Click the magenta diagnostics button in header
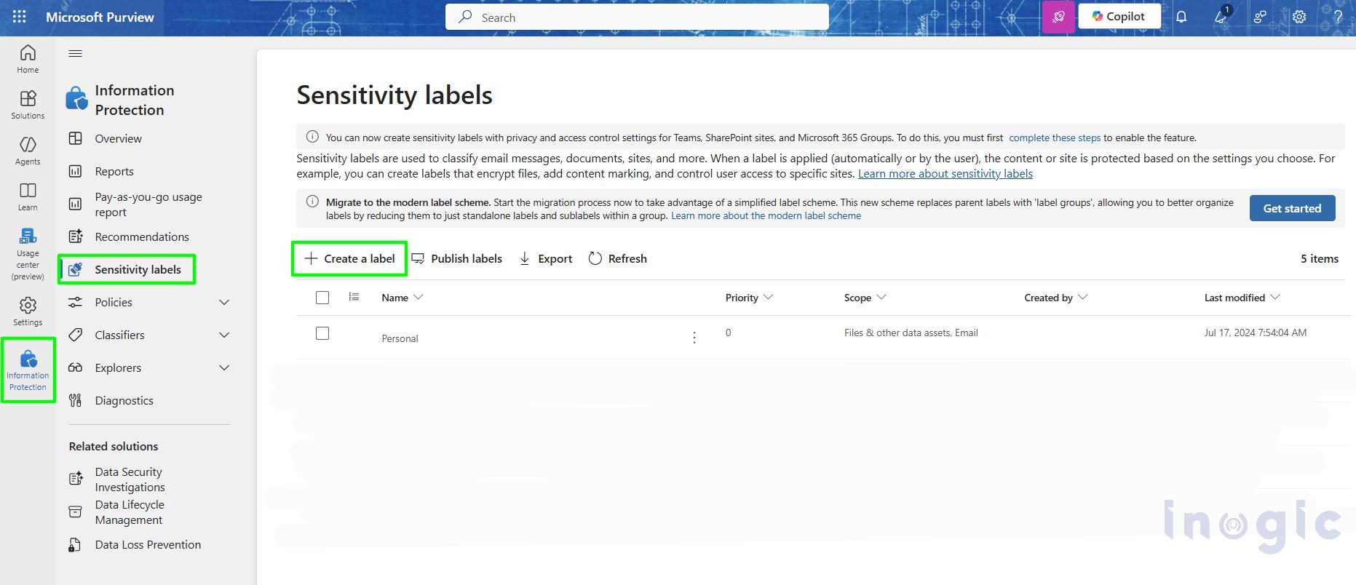The width and height of the screenshot is (1356, 585). click(x=1058, y=17)
